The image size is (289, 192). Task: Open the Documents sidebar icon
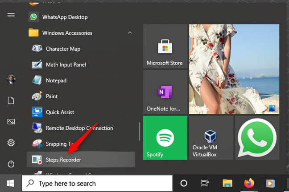(x=11, y=100)
